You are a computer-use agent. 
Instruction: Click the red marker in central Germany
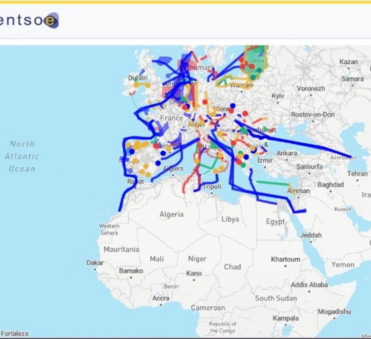[205, 102]
